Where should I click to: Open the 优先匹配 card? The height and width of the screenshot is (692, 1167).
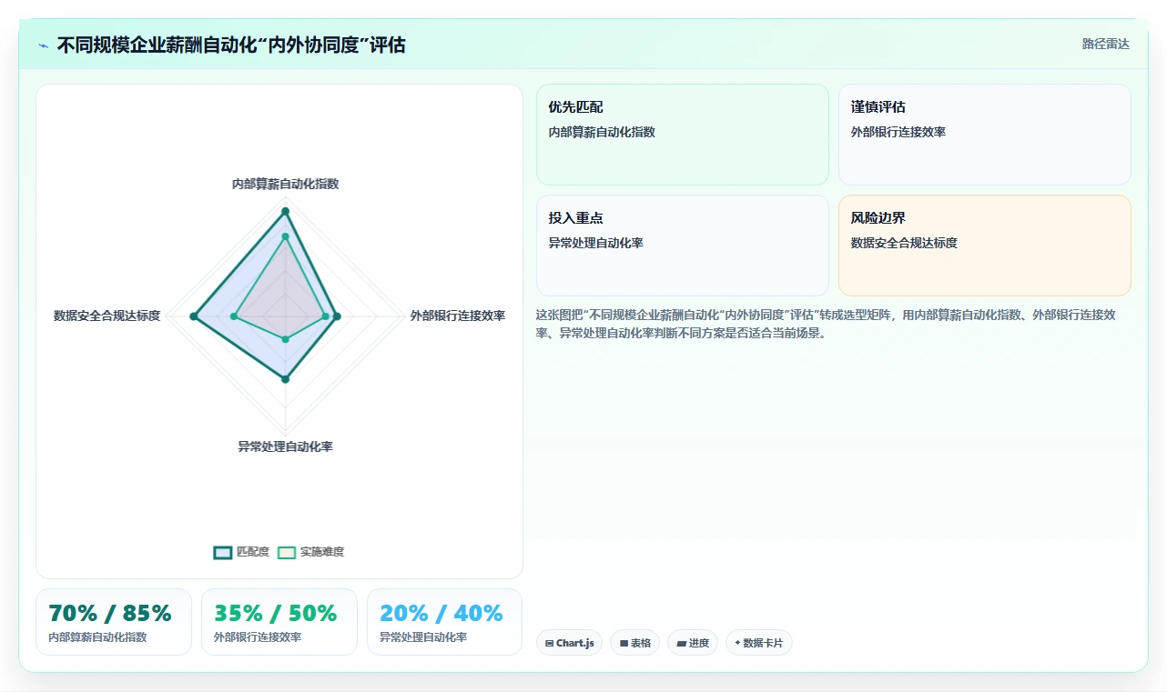tap(683, 135)
